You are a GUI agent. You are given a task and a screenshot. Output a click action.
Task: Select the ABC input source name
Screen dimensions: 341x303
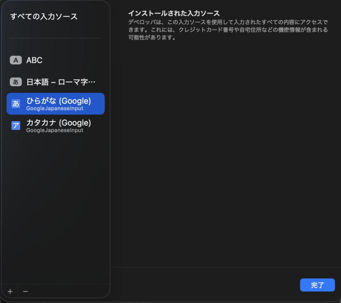point(34,60)
